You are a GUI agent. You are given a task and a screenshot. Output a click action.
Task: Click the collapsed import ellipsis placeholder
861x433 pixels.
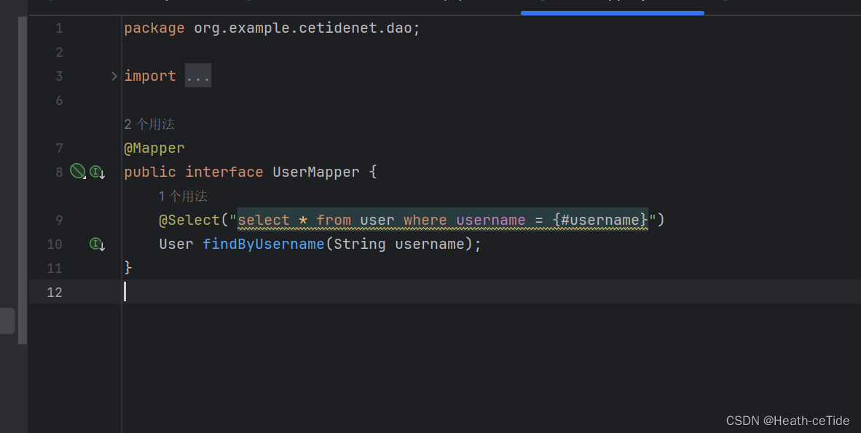tap(197, 76)
